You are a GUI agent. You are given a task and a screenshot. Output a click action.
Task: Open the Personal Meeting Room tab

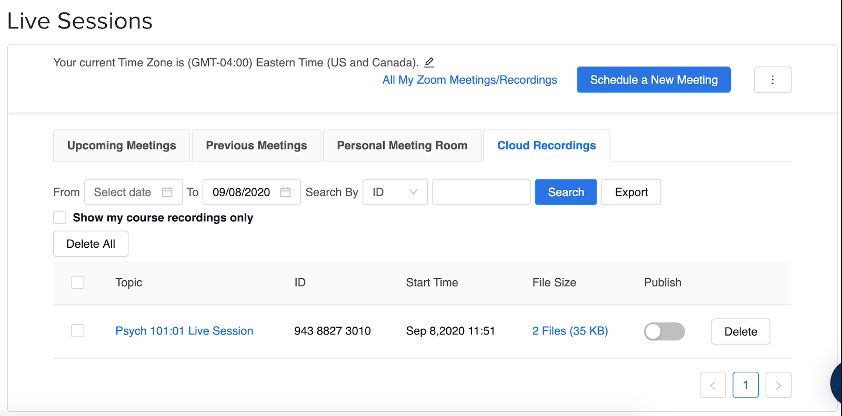click(402, 146)
